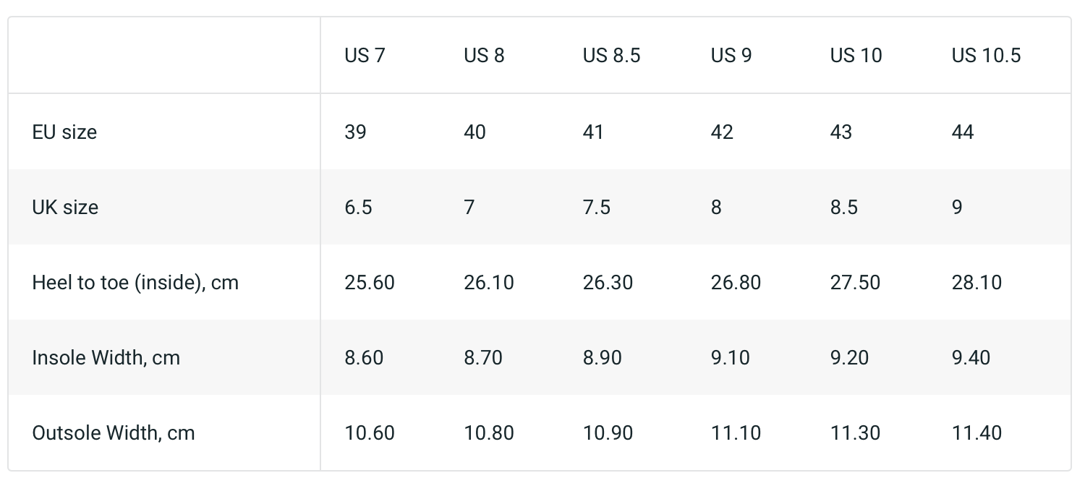Screen dimensions: 1085x486
Task: Click outsole width value 11.30
Action: (x=855, y=432)
